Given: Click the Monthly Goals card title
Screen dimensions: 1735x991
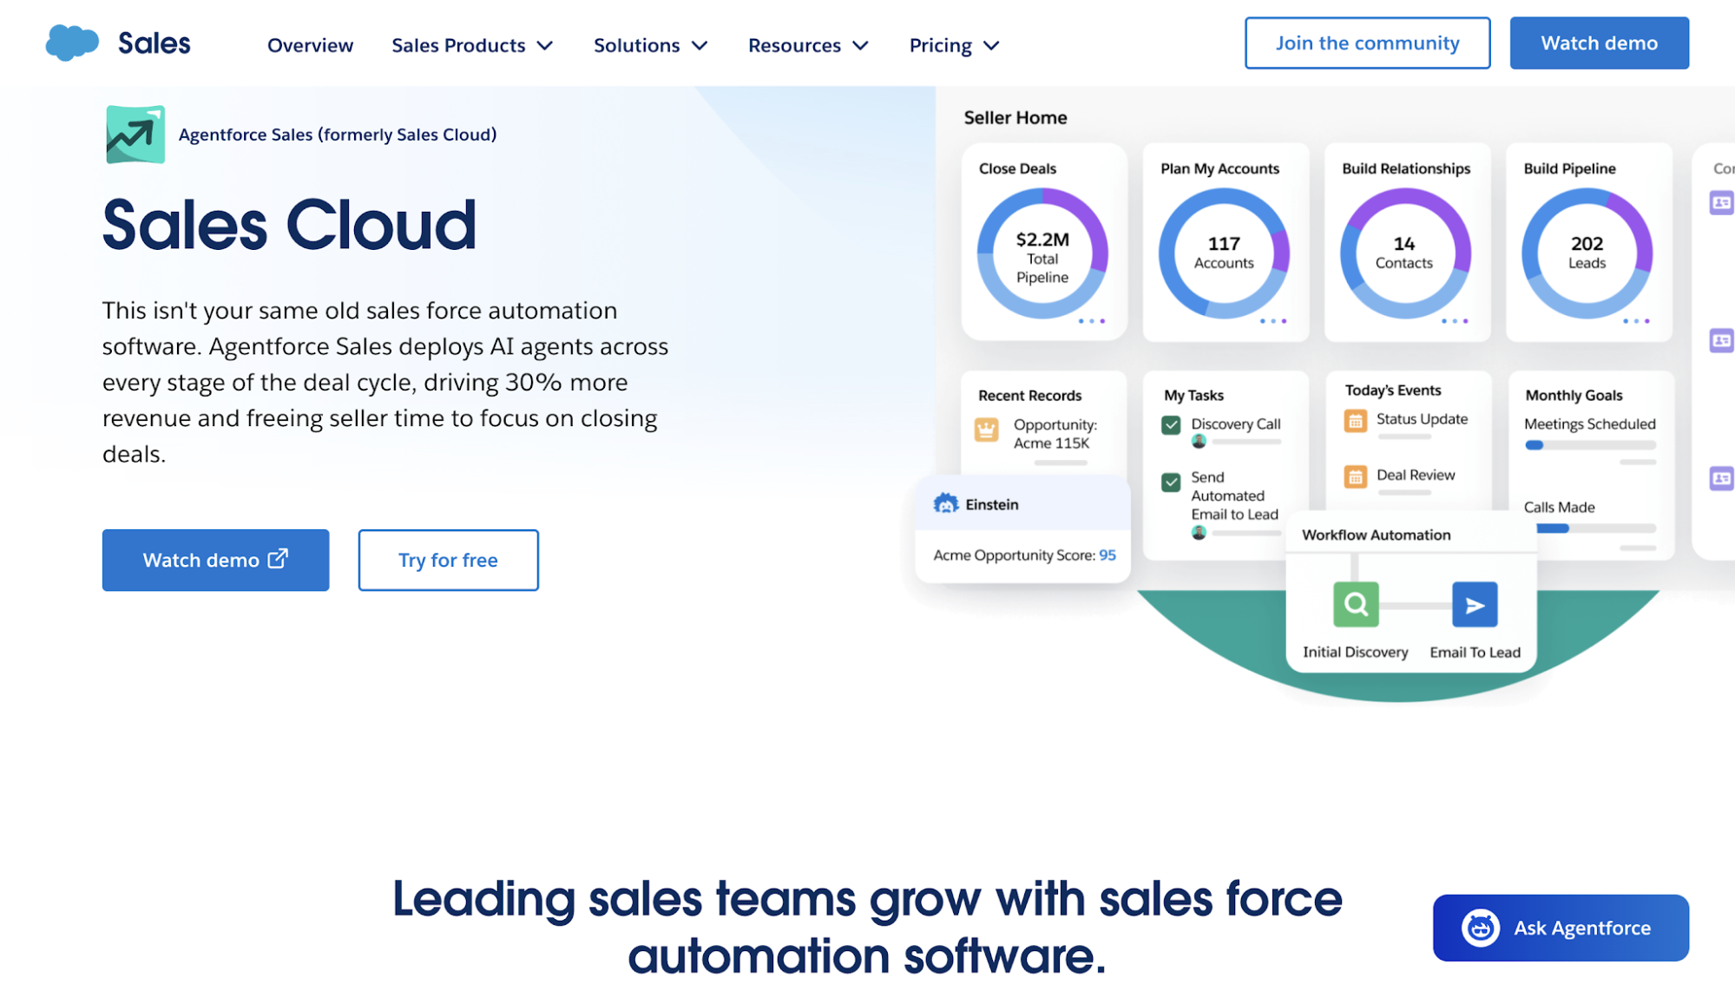Looking at the screenshot, I should [1574, 395].
